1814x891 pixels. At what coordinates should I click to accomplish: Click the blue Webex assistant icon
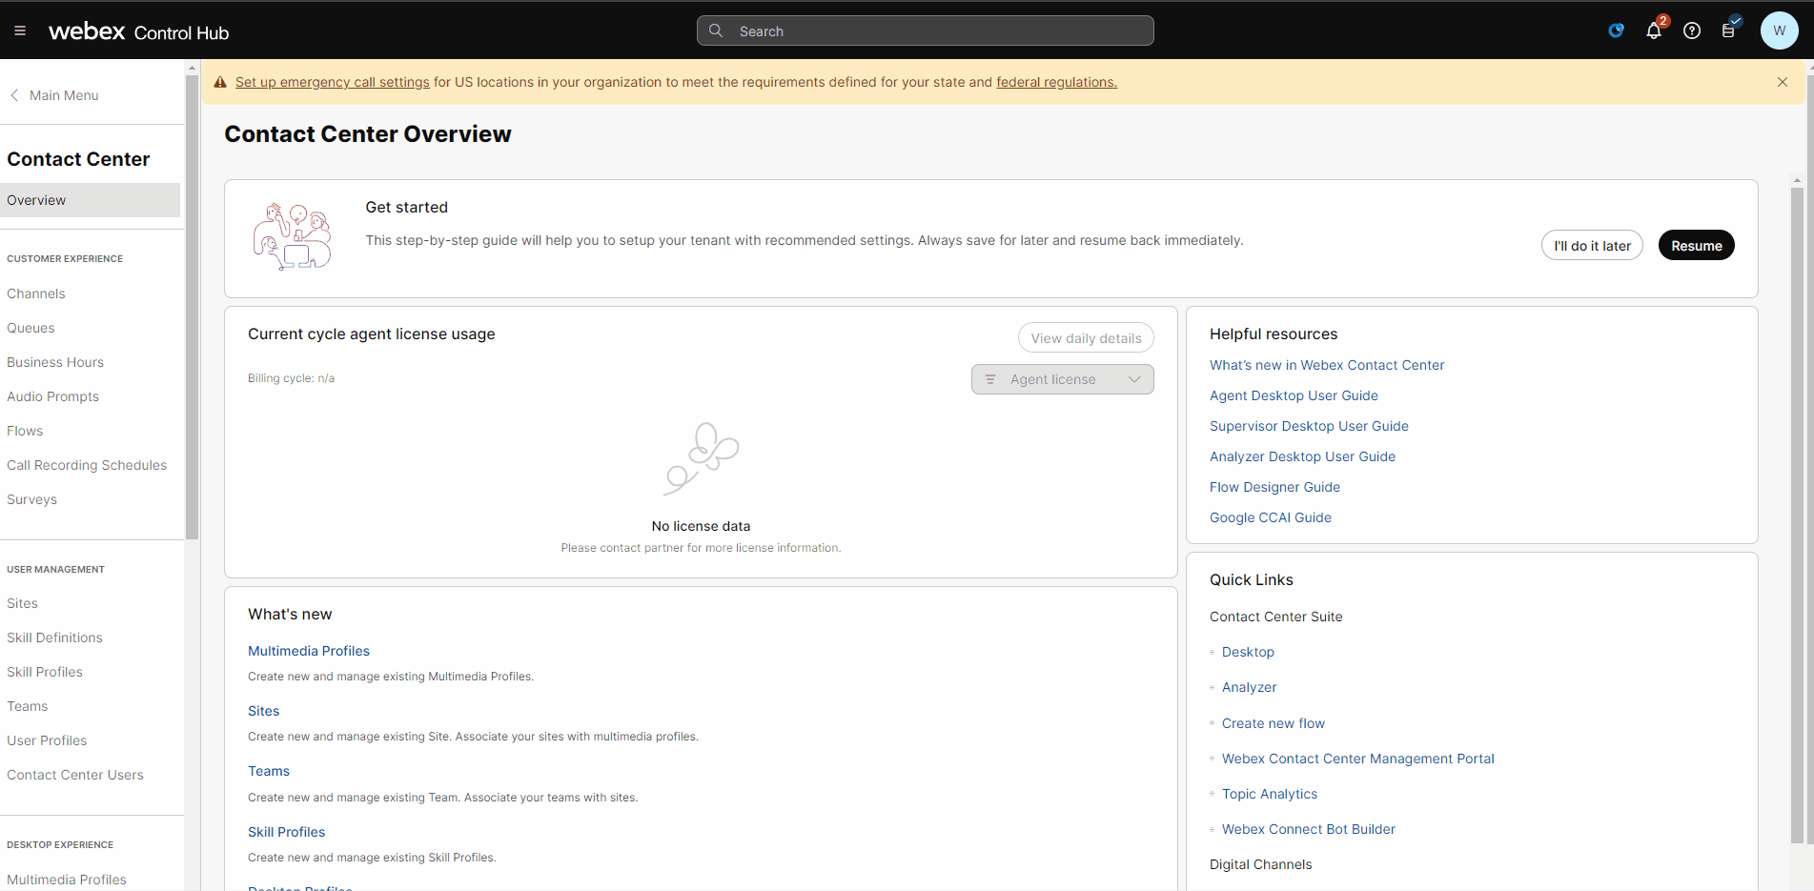(1616, 30)
